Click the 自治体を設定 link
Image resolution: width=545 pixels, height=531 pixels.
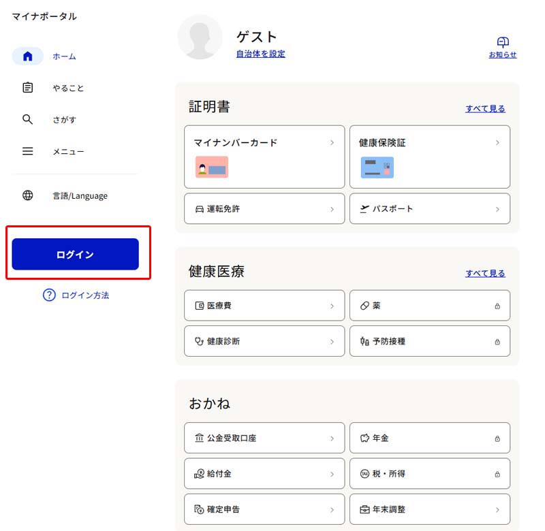261,54
